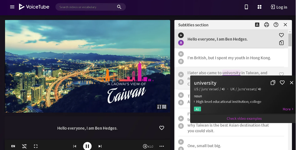Click the search magnifier icon
Screen dimensions: 296x150
click(119, 7)
